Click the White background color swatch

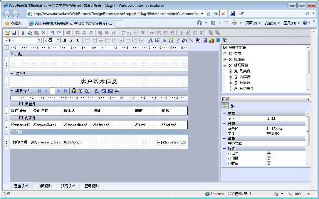click(x=270, y=128)
